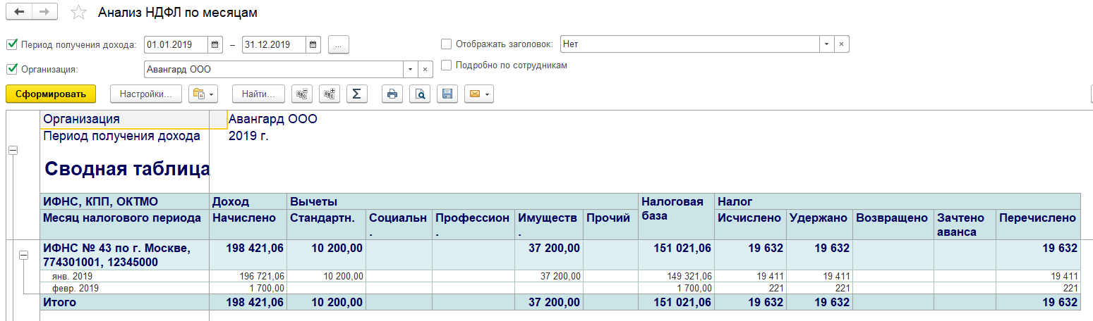Select Сводная таблица heading
The height and width of the screenshot is (321, 1093).
click(x=127, y=169)
